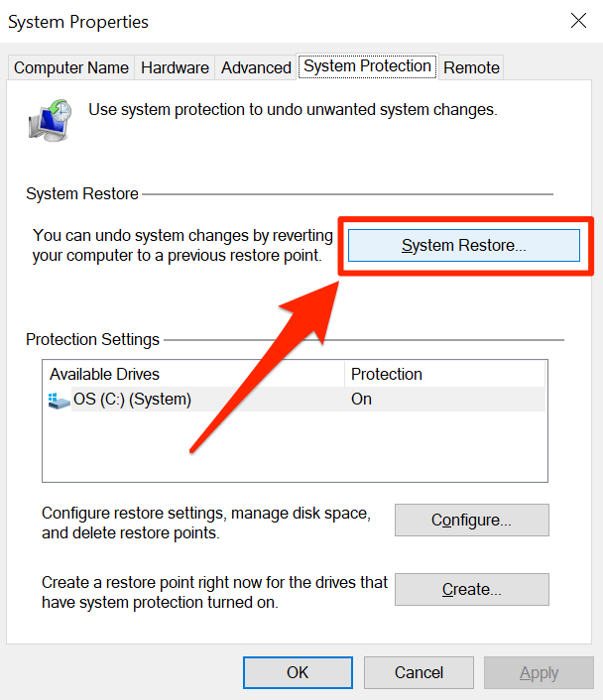The height and width of the screenshot is (700, 603).
Task: Open the Computer Name tab
Action: click(71, 67)
